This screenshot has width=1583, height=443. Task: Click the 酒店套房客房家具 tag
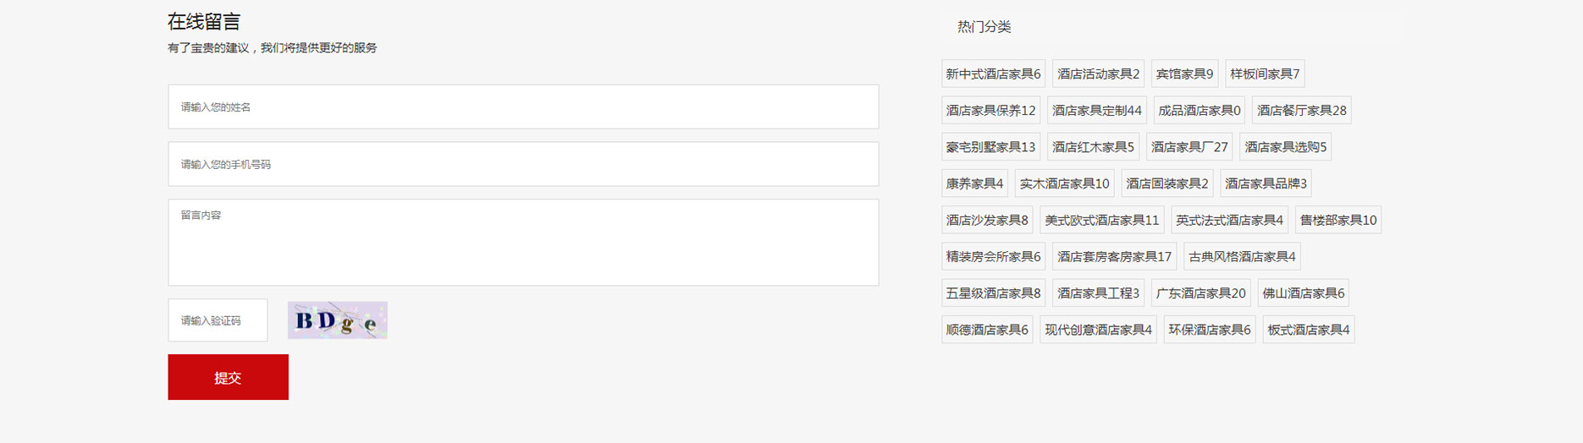1114,256
